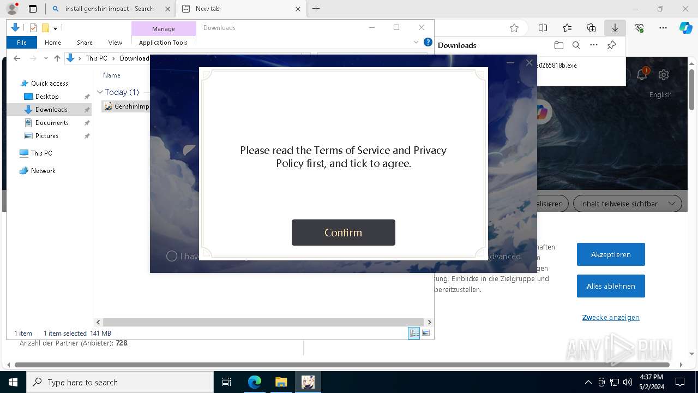
Task: Open the Customize Quick Access Toolbar dropdown
Action: 55,28
